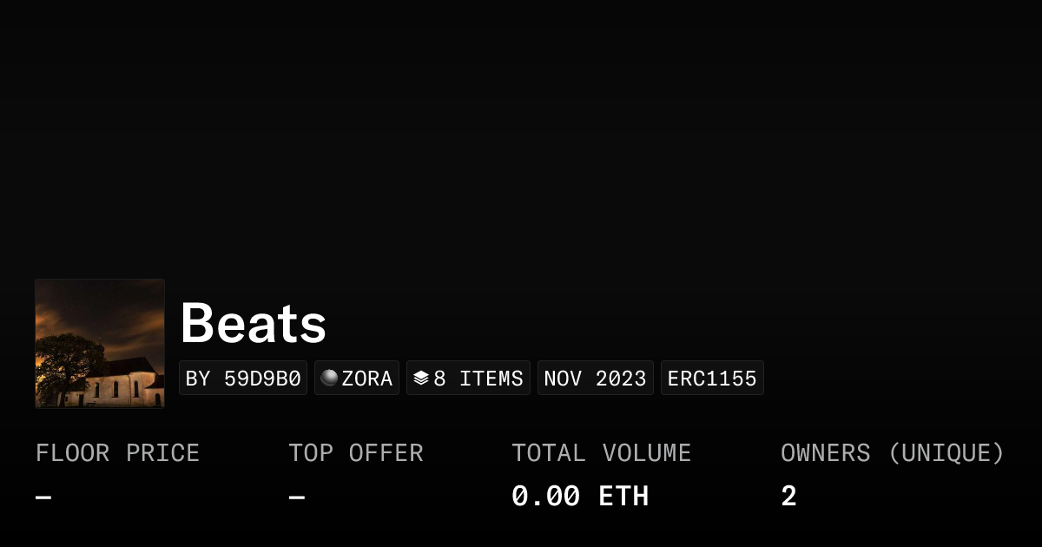Click the church building in the artwork

coord(122,380)
